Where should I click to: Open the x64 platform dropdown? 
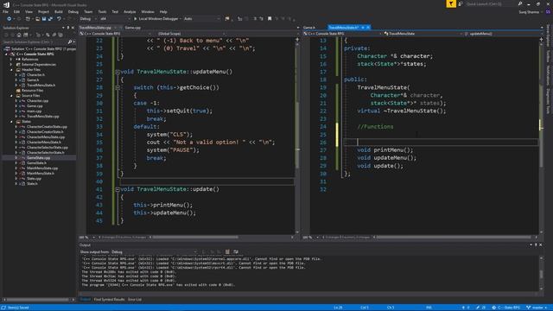[x=115, y=19]
